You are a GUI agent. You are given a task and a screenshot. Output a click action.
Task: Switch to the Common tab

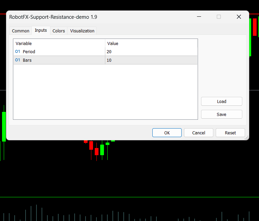click(20, 31)
